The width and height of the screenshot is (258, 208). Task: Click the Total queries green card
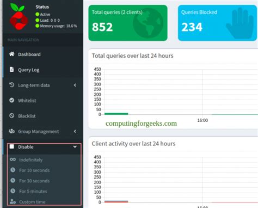(x=128, y=23)
